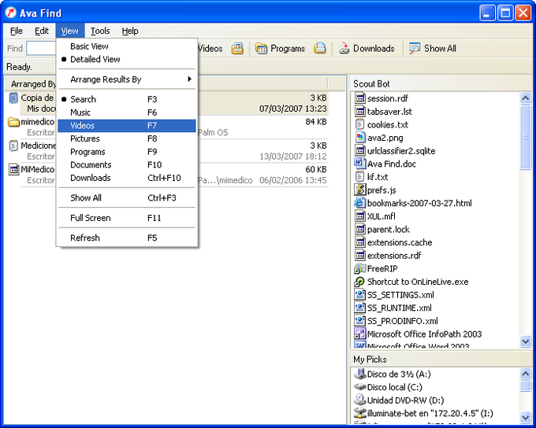This screenshot has height=428, width=536.
Task: Click the My Picks scroll up arrow
Action: (525, 374)
